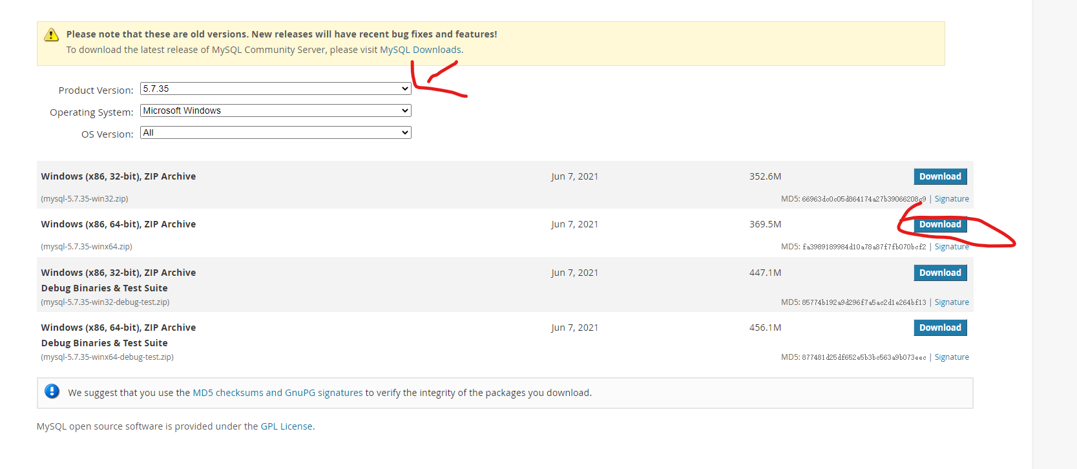Download the 32-bit ZIP Archive 352.6M
This screenshot has height=469, width=1077.
[x=940, y=176]
